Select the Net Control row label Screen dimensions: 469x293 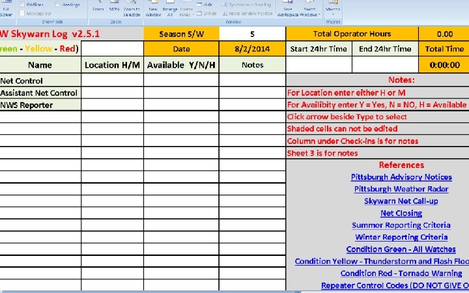pos(40,81)
